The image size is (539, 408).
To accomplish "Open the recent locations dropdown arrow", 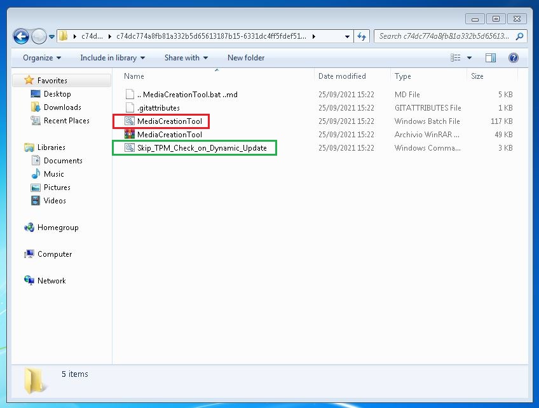I will point(51,36).
